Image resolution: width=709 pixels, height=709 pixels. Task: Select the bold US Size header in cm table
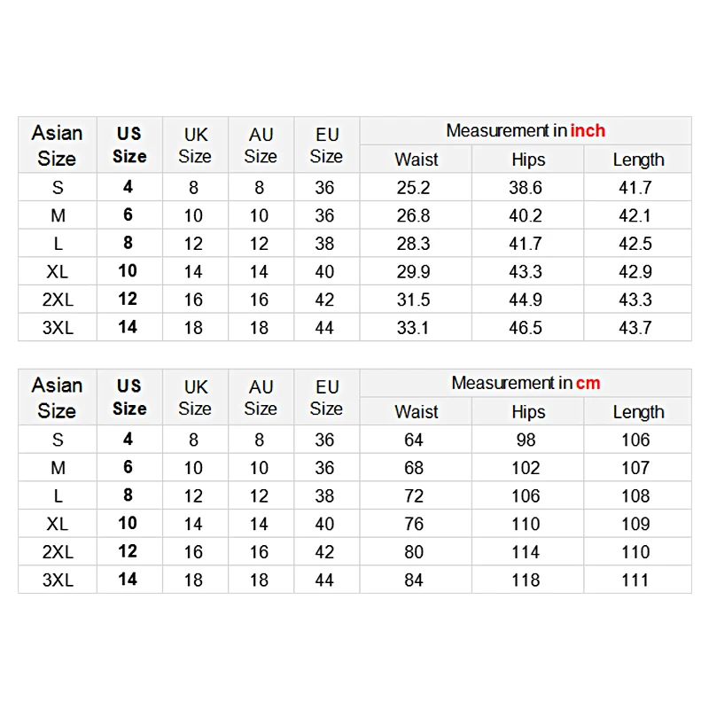[x=129, y=397]
